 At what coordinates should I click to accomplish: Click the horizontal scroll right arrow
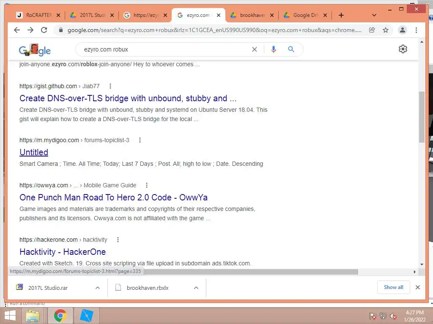tap(414, 272)
